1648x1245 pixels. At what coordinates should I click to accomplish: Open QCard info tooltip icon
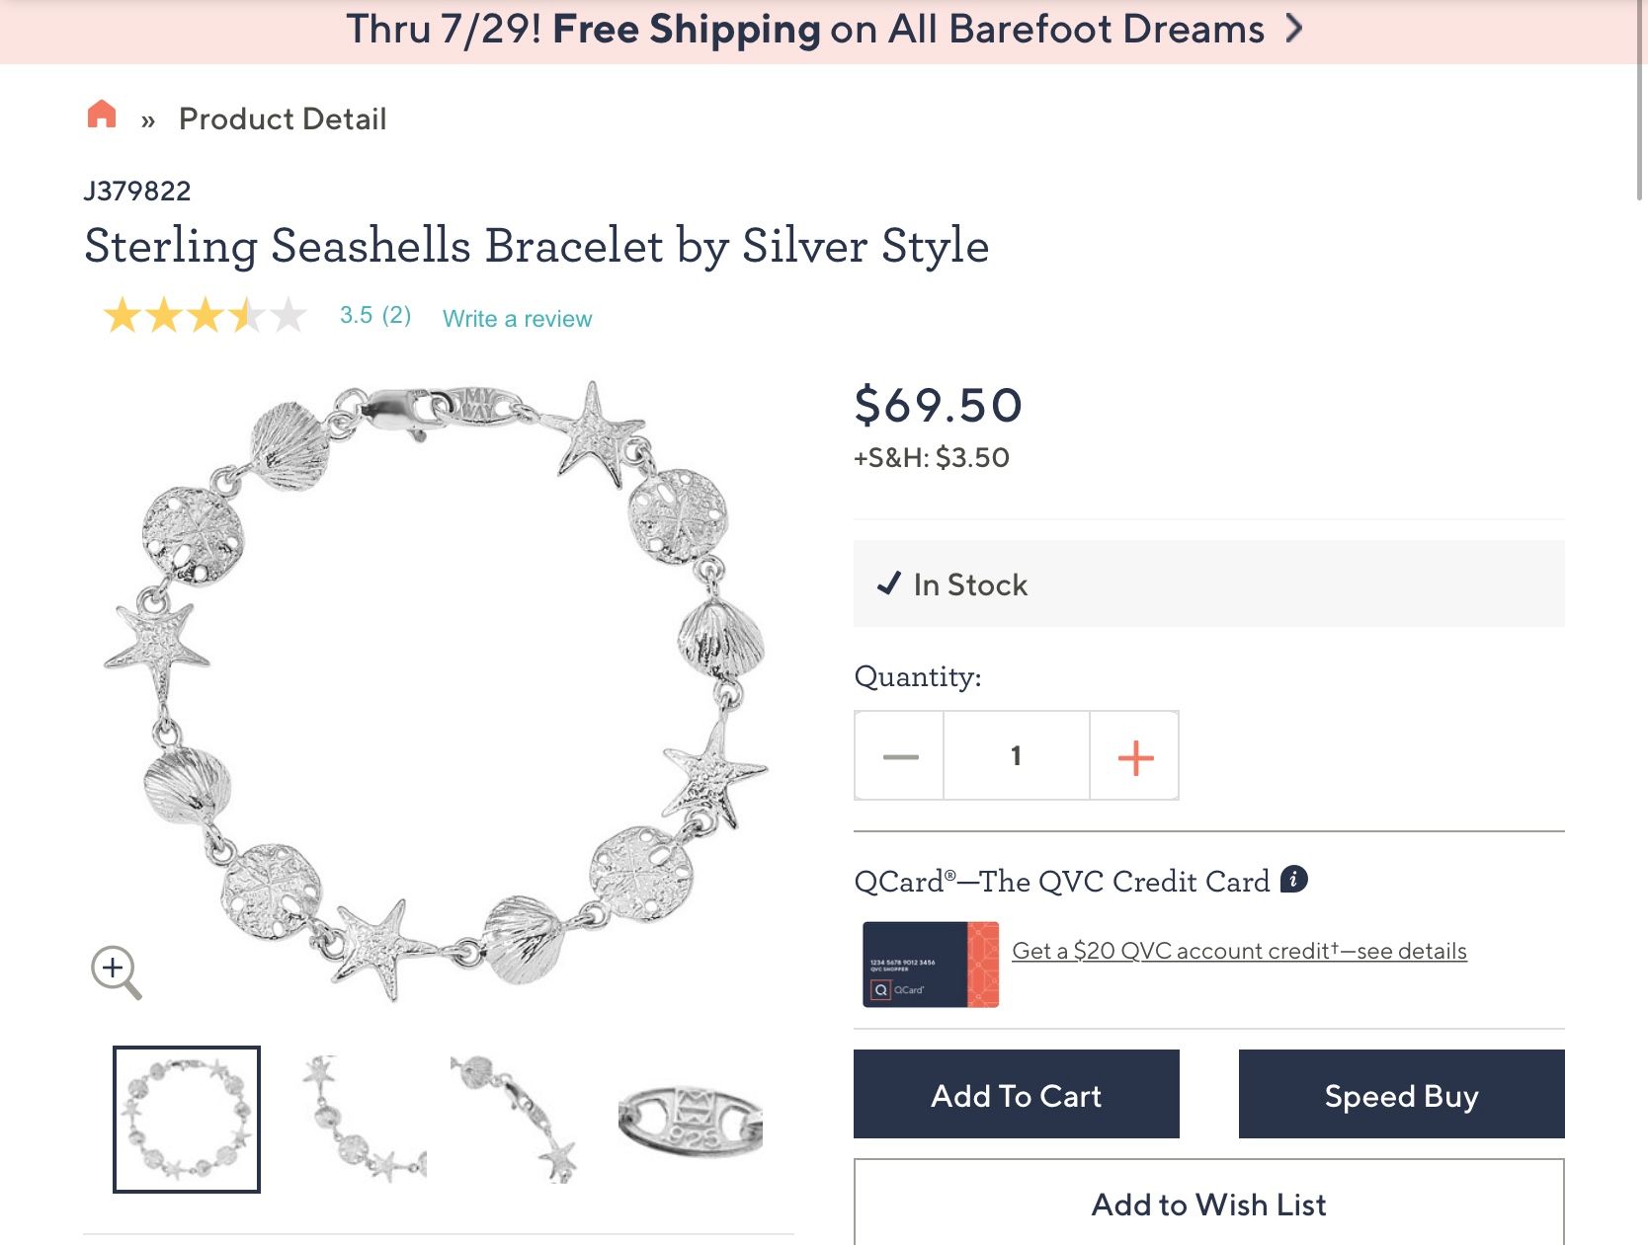[1293, 879]
